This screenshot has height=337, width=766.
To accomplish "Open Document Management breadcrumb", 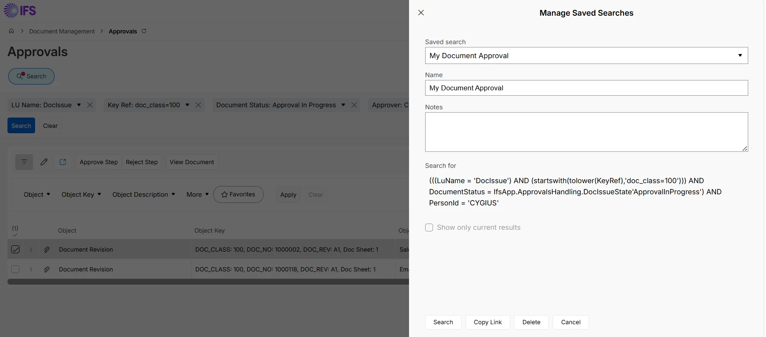I will pyautogui.click(x=62, y=31).
